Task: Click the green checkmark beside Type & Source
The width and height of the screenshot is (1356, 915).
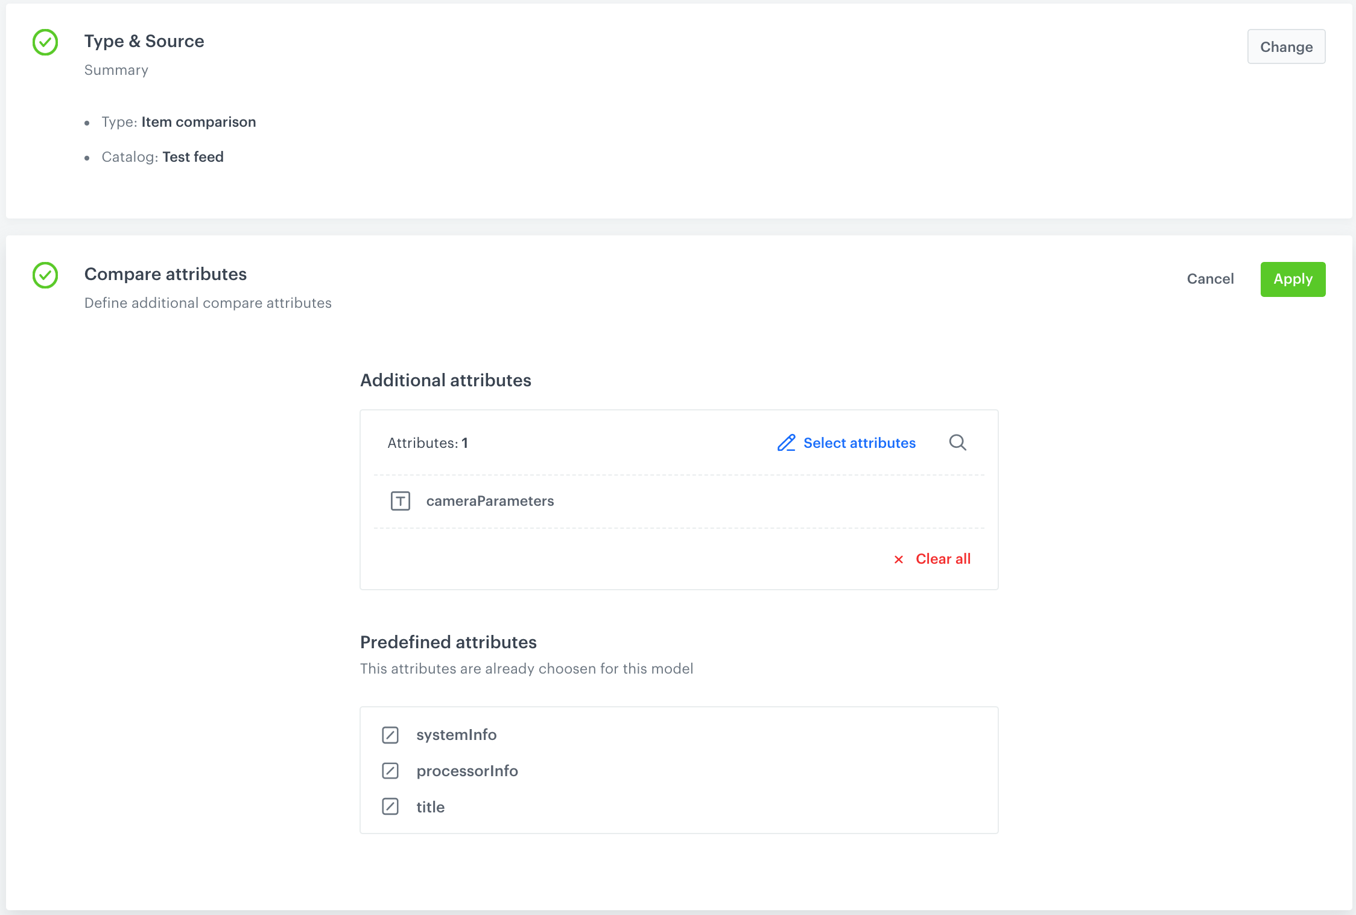Action: 45,42
